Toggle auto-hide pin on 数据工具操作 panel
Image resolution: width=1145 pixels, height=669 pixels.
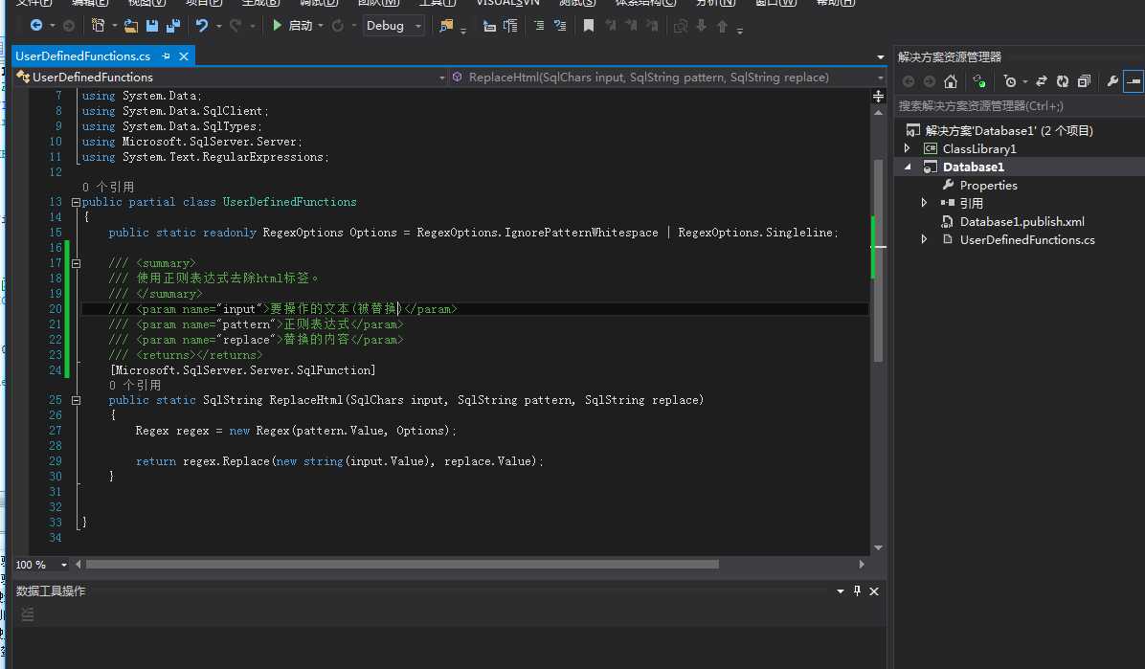857,591
